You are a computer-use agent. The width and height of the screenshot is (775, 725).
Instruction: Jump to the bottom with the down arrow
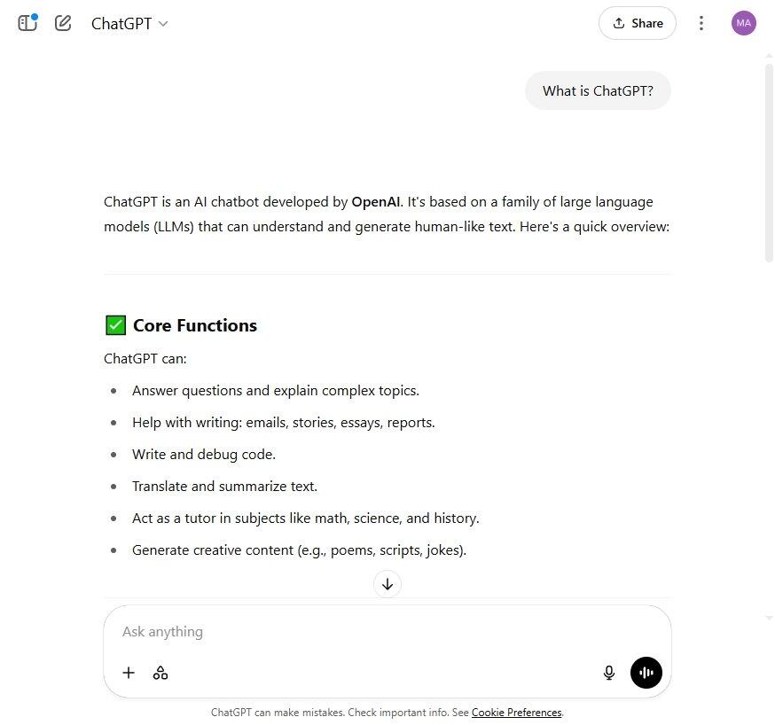tap(387, 584)
